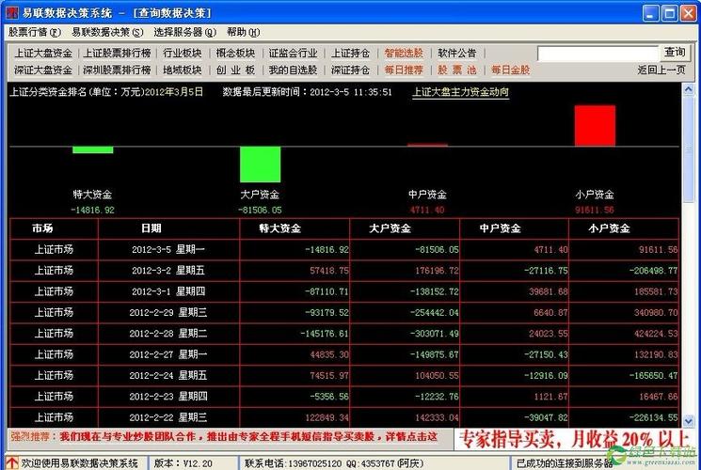Open 创业板 view
The image size is (701, 470).
pos(235,70)
